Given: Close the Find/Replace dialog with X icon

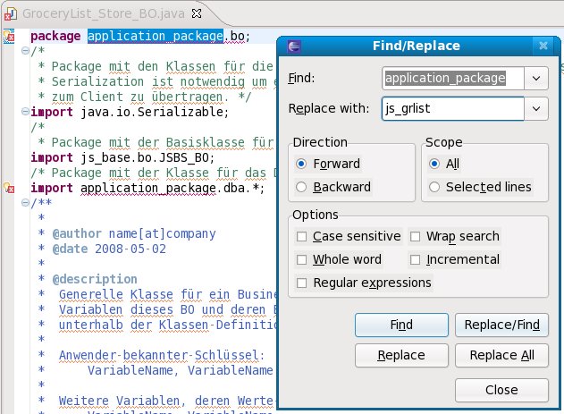Looking at the screenshot, I should (x=542, y=46).
